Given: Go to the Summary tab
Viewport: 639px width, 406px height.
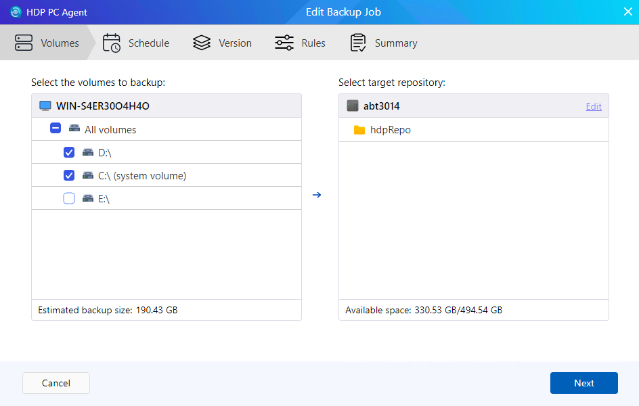Looking at the screenshot, I should click(x=395, y=43).
